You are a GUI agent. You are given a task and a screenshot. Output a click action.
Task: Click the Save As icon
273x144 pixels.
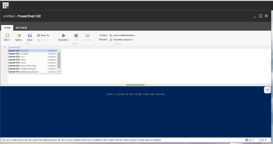(38, 36)
